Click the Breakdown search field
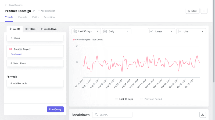The height and width of the screenshot is (120, 215). click(112, 115)
